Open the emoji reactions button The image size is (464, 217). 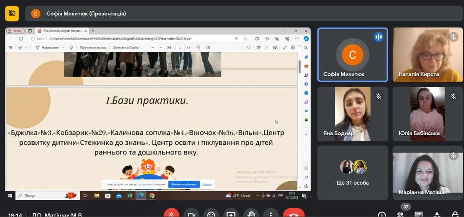[211, 214]
